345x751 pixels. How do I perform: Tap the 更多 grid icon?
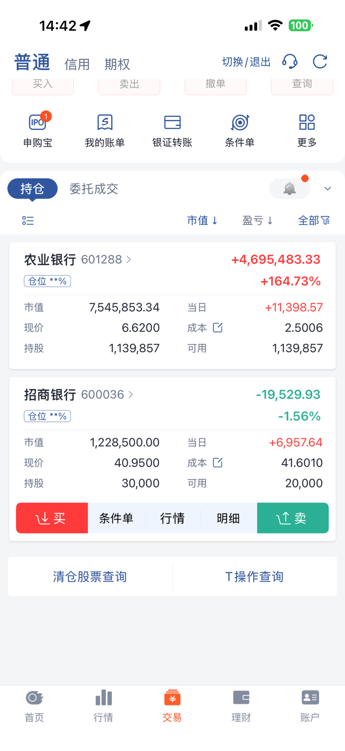(x=307, y=122)
